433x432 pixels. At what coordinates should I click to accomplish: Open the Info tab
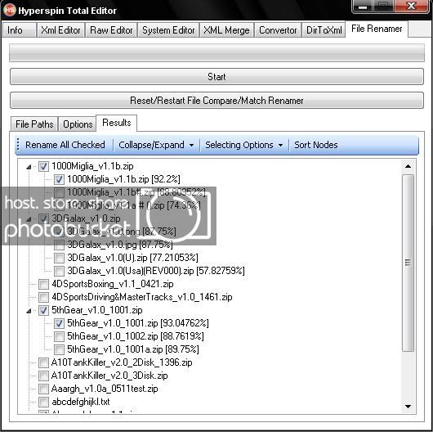coord(20,30)
